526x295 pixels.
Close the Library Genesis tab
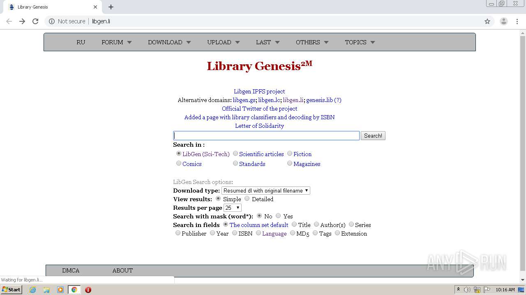[x=95, y=7]
